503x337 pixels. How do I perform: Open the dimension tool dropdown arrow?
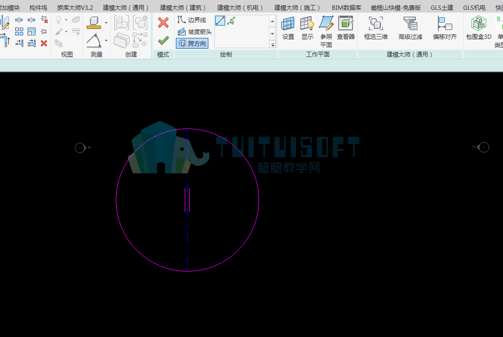[x=106, y=40]
